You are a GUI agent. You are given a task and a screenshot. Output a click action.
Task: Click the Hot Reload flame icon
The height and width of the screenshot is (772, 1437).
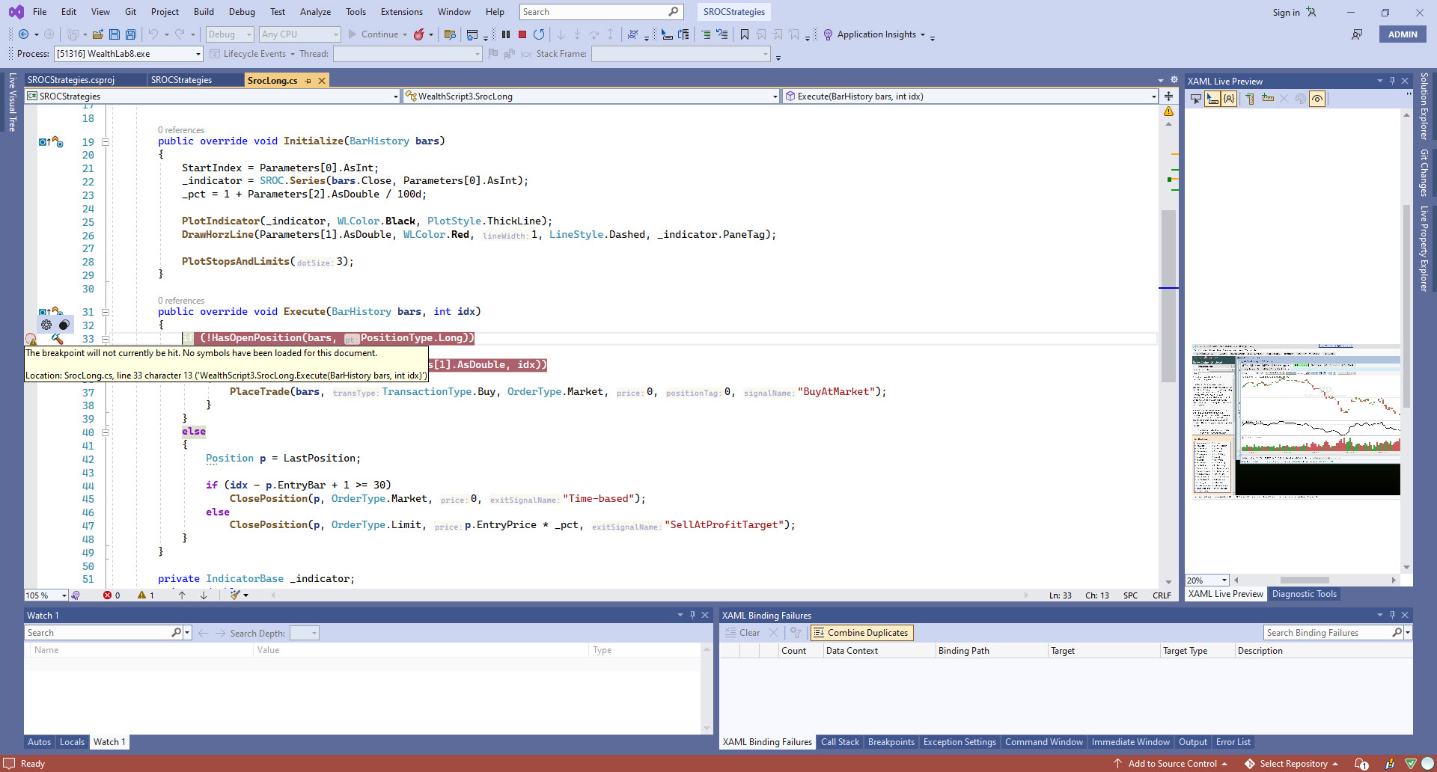(x=419, y=34)
